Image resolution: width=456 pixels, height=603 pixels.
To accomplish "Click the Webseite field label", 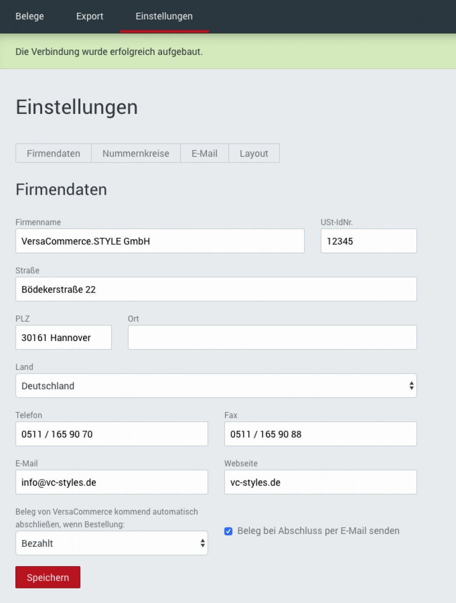I will (241, 464).
